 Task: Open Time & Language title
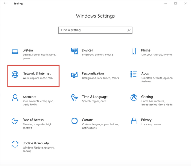click(x=95, y=97)
